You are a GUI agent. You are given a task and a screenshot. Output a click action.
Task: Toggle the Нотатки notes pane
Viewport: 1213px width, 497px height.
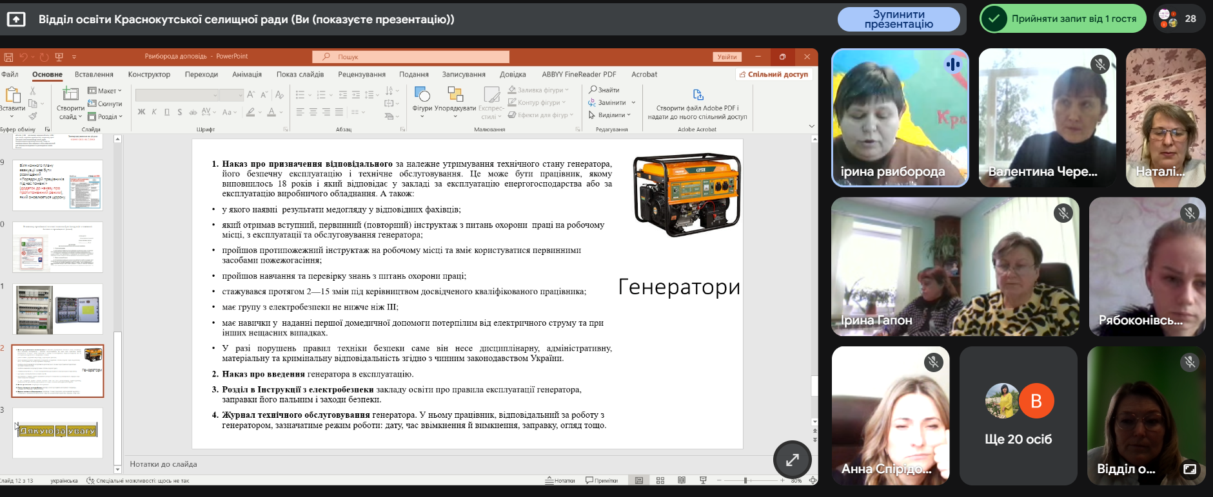(x=560, y=480)
